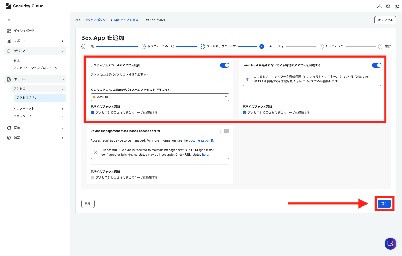Collapse the デバイス sidebar section

(63, 51)
